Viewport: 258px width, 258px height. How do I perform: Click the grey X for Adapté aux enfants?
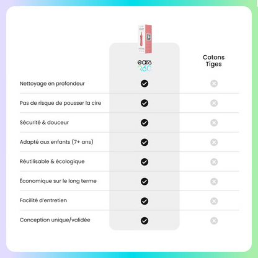click(x=214, y=142)
